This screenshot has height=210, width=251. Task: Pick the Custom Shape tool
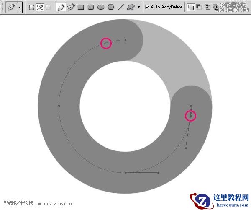click(x=131, y=7)
